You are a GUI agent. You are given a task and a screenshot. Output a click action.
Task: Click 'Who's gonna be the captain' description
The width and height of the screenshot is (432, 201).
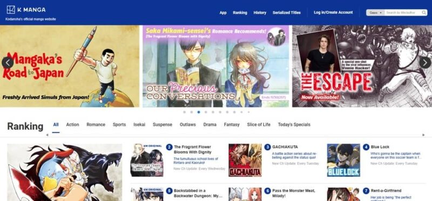(396, 156)
